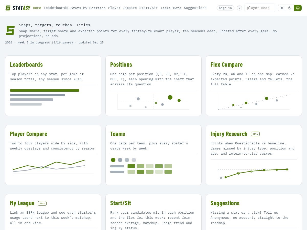Open Leaderboards nav item
307x230 pixels.
click(56, 8)
